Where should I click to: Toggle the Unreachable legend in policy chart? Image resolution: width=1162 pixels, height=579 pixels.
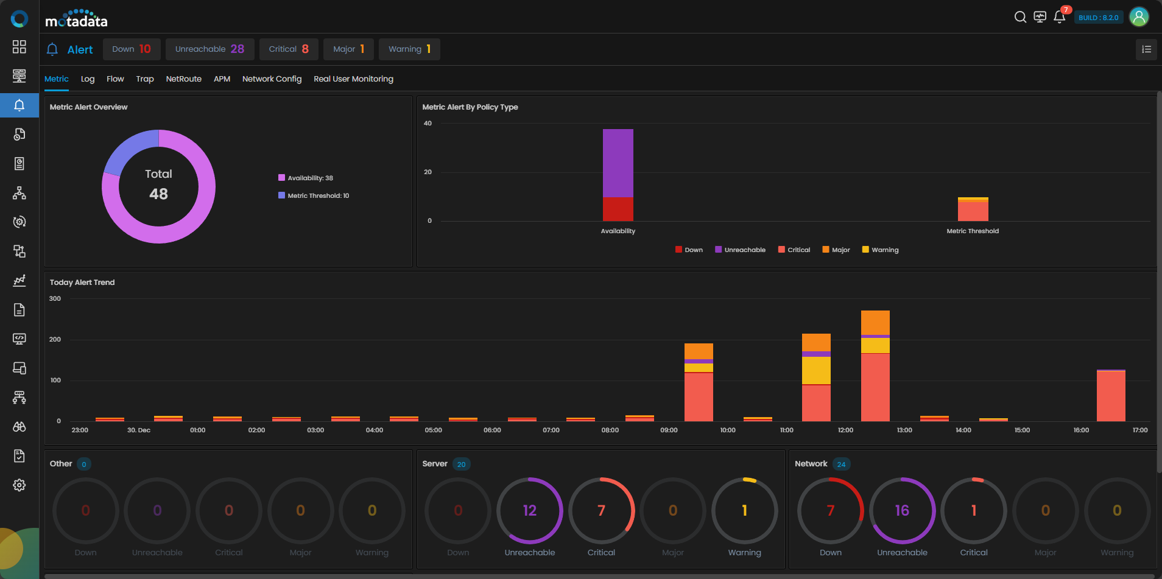(x=740, y=250)
